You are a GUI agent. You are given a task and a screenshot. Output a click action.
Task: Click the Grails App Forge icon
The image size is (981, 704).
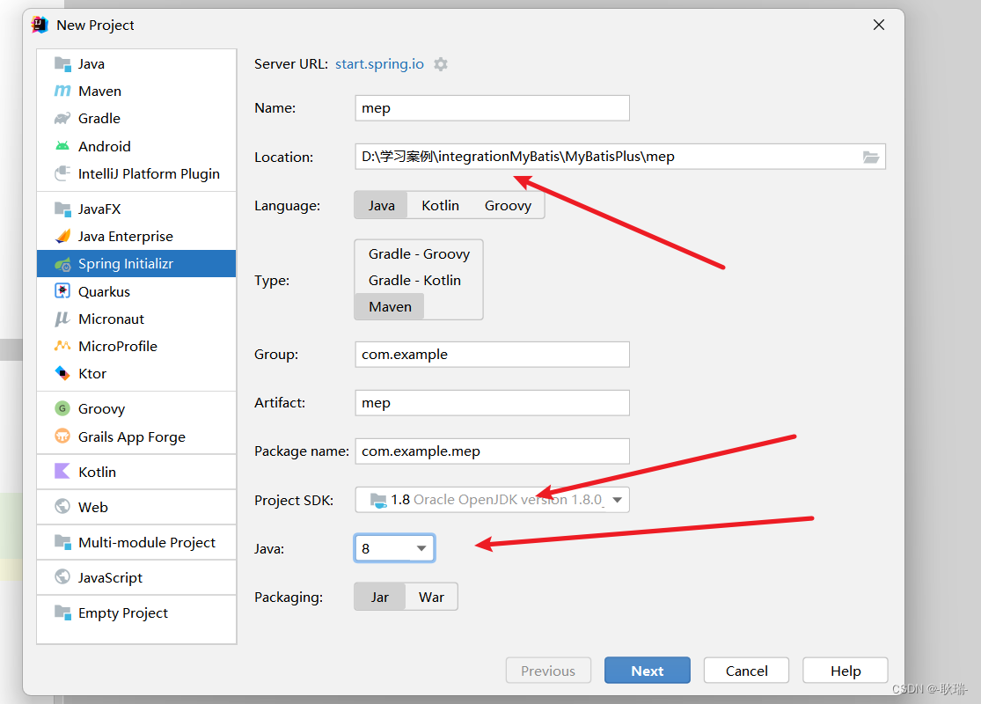pyautogui.click(x=62, y=436)
